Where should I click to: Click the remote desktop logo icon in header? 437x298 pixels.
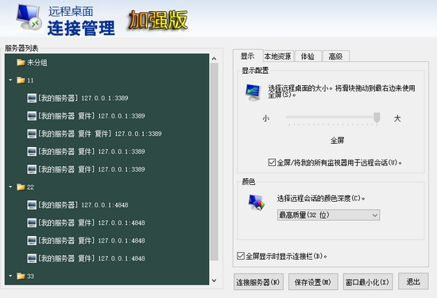[29, 17]
